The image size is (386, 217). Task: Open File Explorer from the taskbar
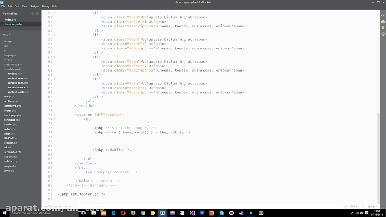93,213
